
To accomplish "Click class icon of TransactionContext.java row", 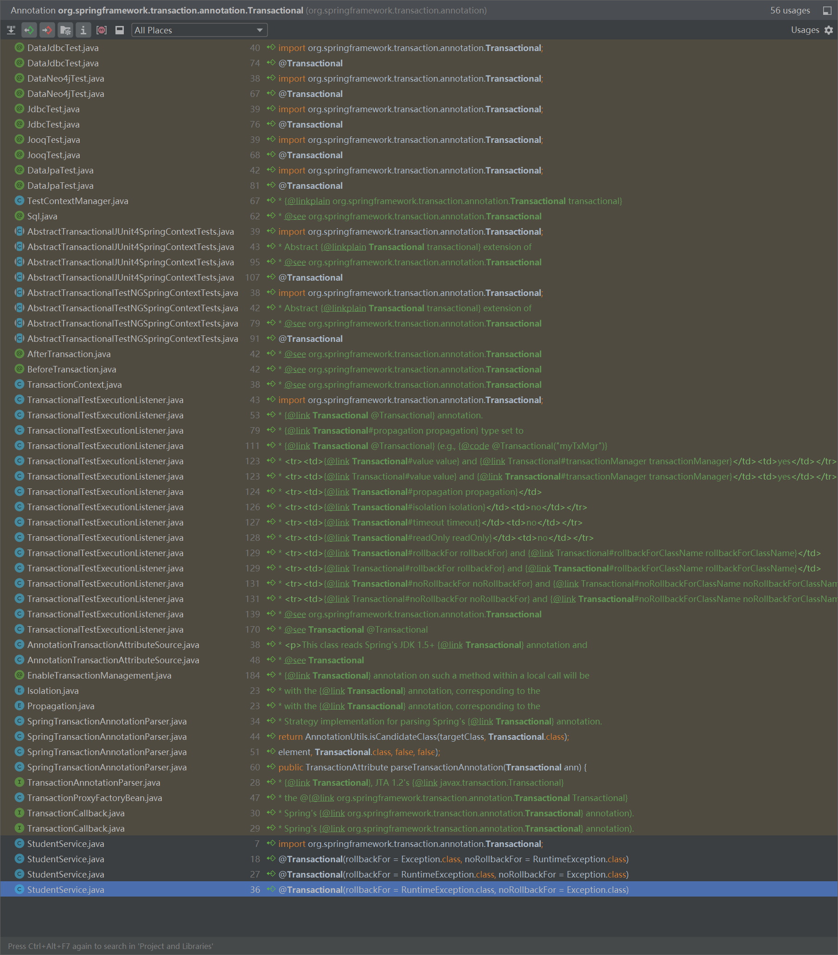I will [19, 385].
